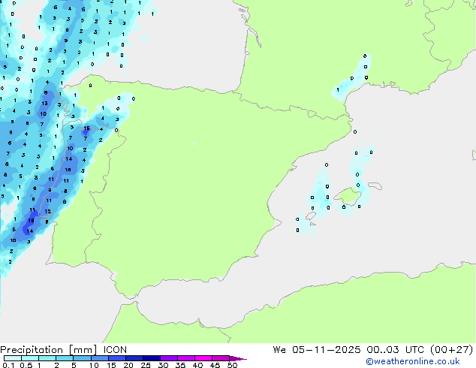Click the date 'We 05-11-2025'
Viewport: 476px width, 368px height.
point(317,350)
